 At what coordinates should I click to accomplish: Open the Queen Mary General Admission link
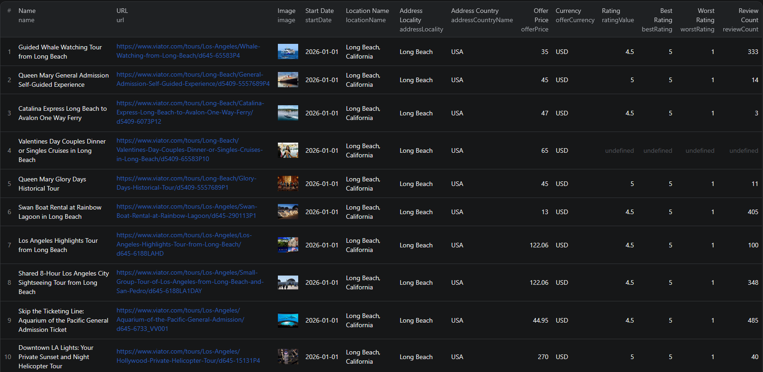pyautogui.click(x=192, y=79)
